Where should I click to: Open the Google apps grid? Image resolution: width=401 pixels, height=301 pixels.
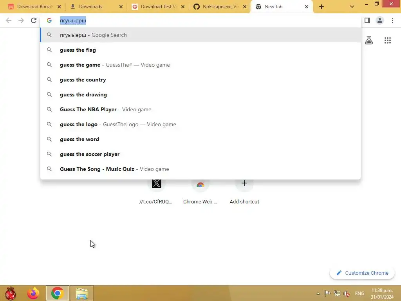388,40
